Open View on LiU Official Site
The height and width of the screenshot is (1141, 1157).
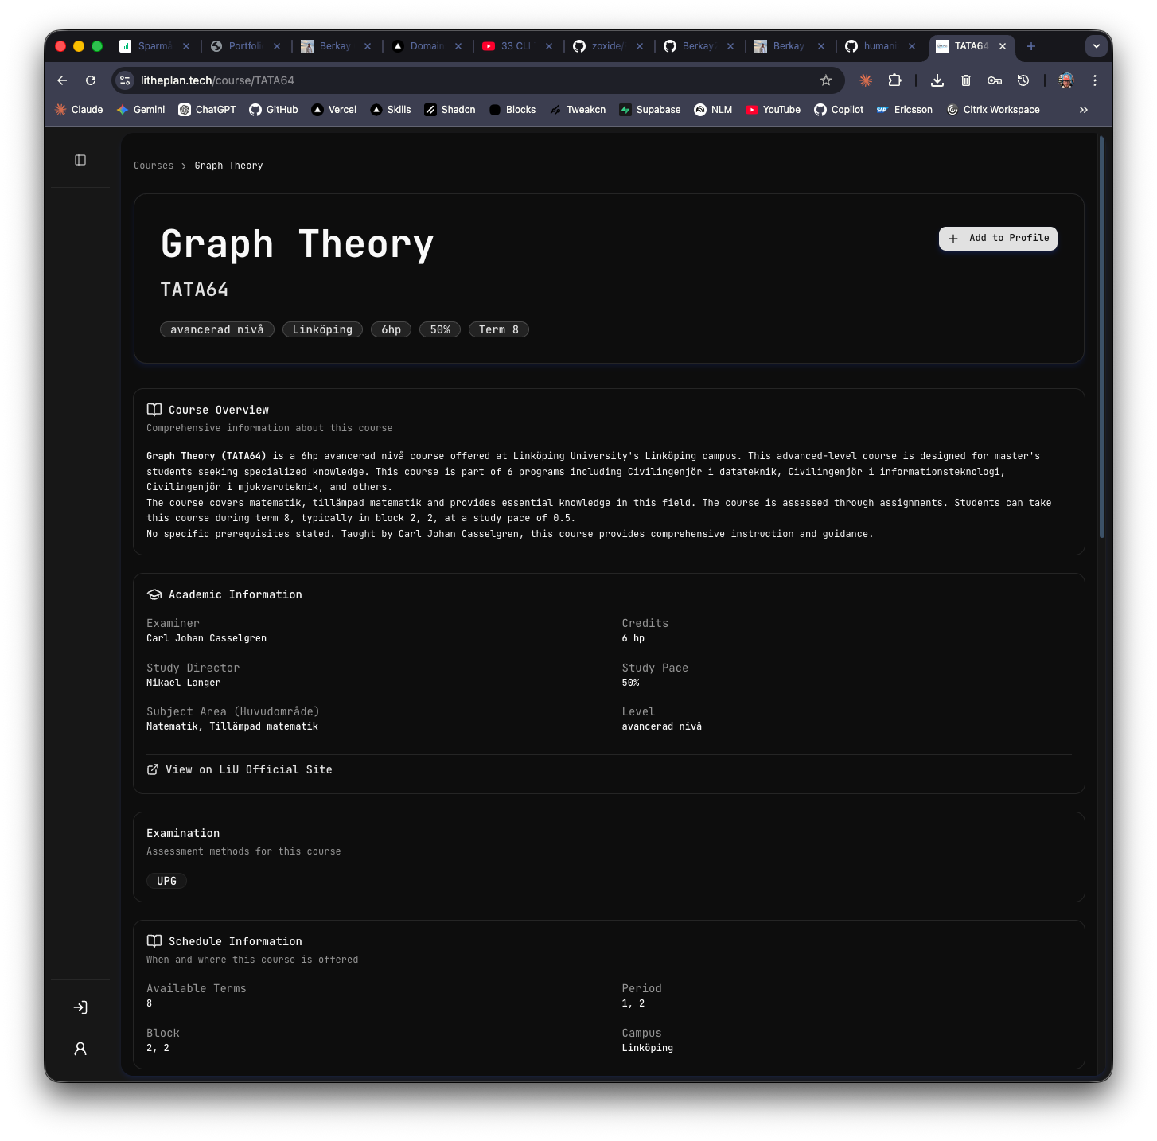click(x=239, y=769)
